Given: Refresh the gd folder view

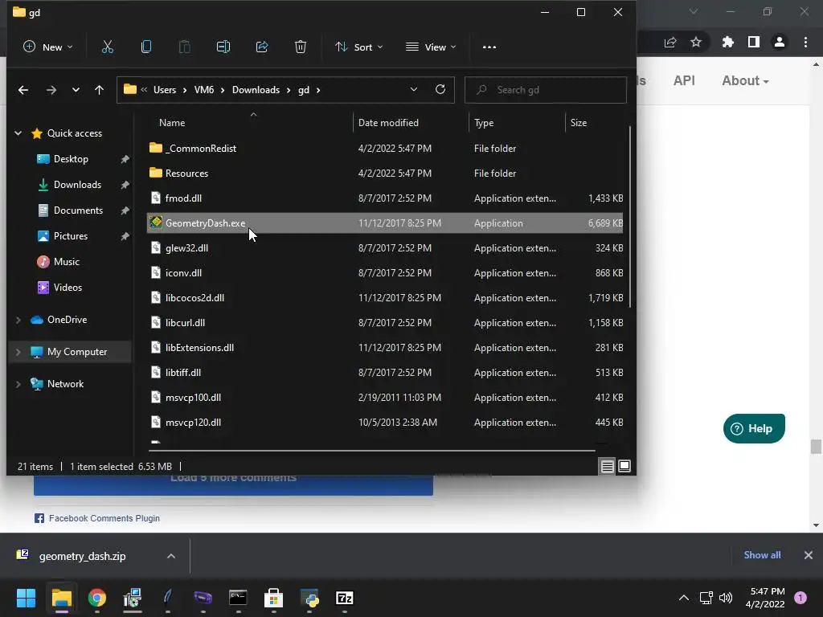Looking at the screenshot, I should pyautogui.click(x=440, y=89).
